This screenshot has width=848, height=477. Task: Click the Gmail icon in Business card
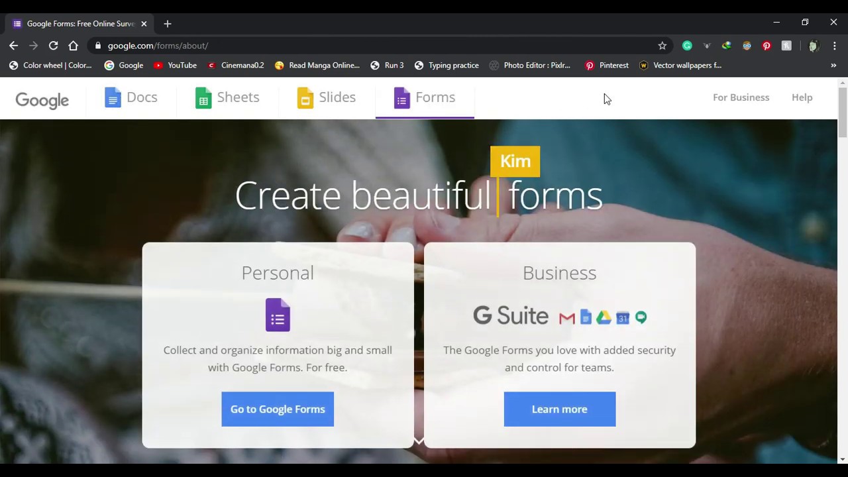tap(566, 318)
